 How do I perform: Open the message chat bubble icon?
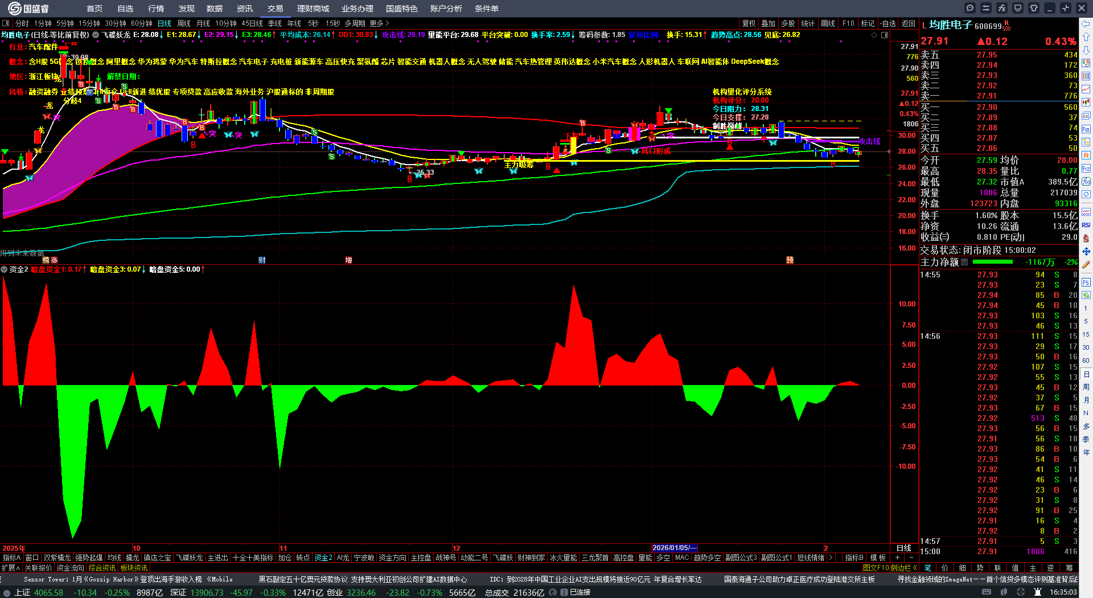coord(970,8)
